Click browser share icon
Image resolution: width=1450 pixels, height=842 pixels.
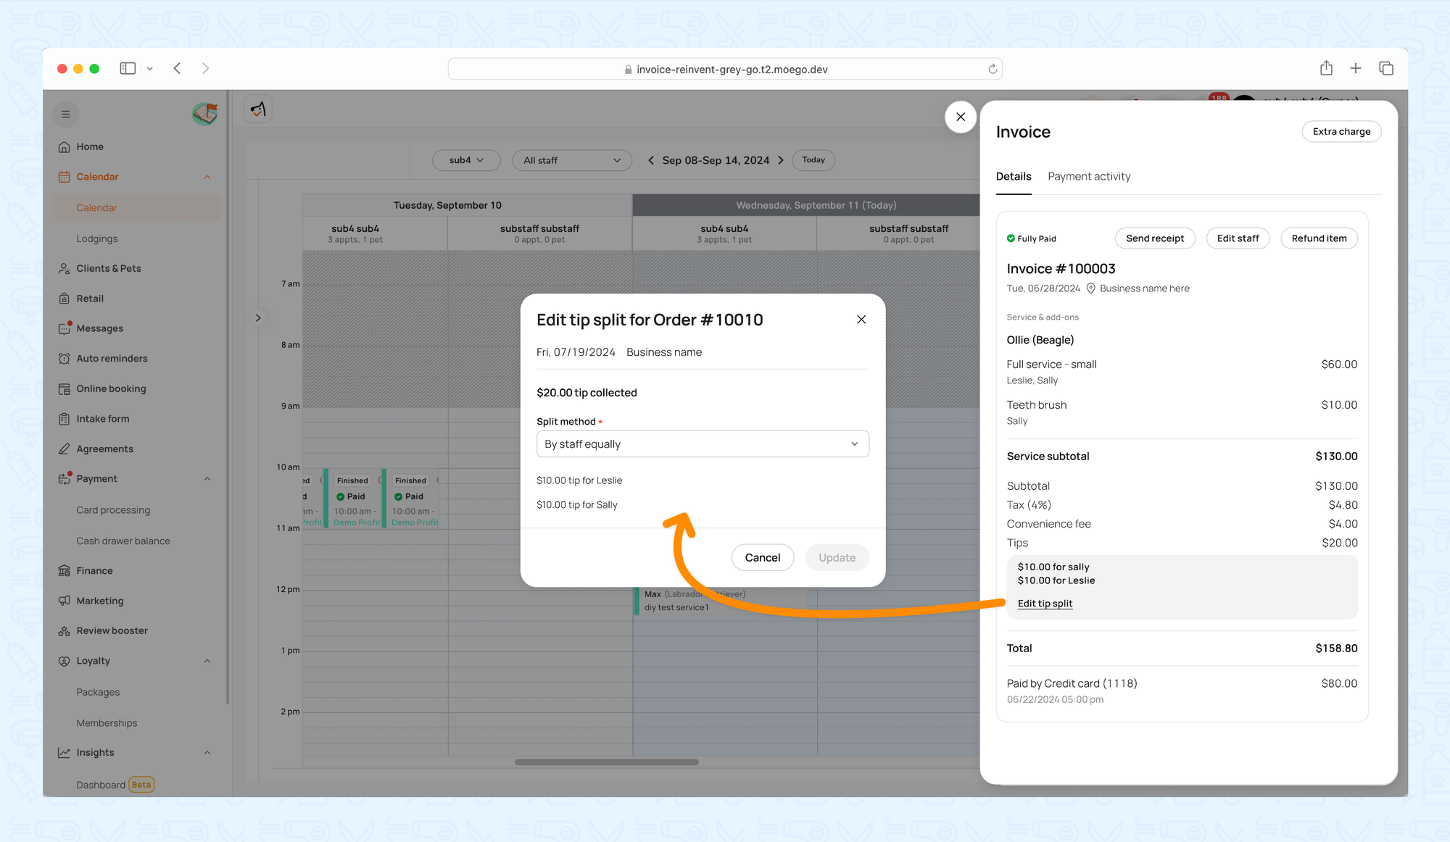click(1326, 68)
